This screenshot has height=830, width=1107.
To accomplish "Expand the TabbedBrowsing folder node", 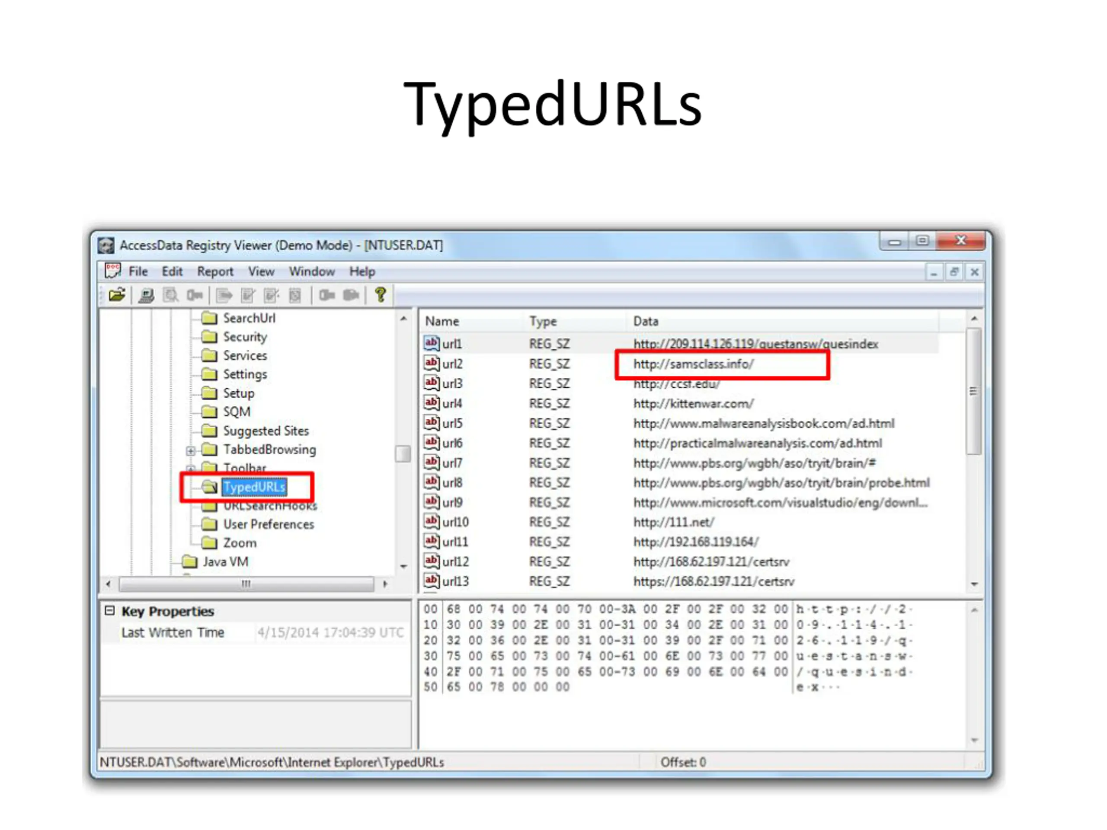I will coord(190,450).
